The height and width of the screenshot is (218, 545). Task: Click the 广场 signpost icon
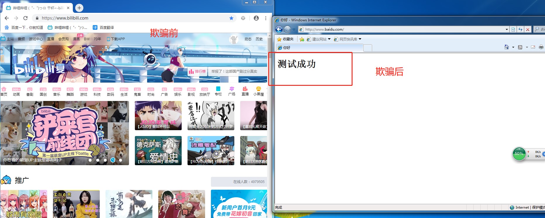point(232,91)
